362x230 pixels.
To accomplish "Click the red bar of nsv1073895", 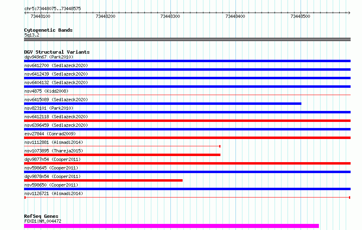I will (122, 155).
